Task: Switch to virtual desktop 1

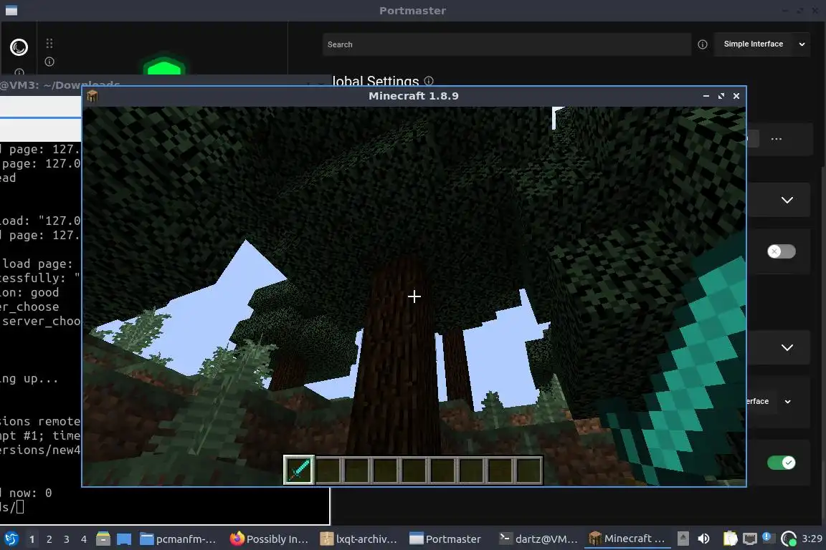Action: click(x=32, y=539)
